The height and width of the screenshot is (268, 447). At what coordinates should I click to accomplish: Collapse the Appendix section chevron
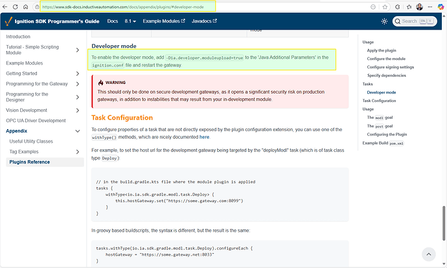coord(78,131)
